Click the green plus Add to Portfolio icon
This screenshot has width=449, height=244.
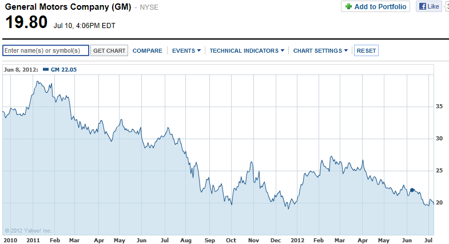[x=349, y=7]
